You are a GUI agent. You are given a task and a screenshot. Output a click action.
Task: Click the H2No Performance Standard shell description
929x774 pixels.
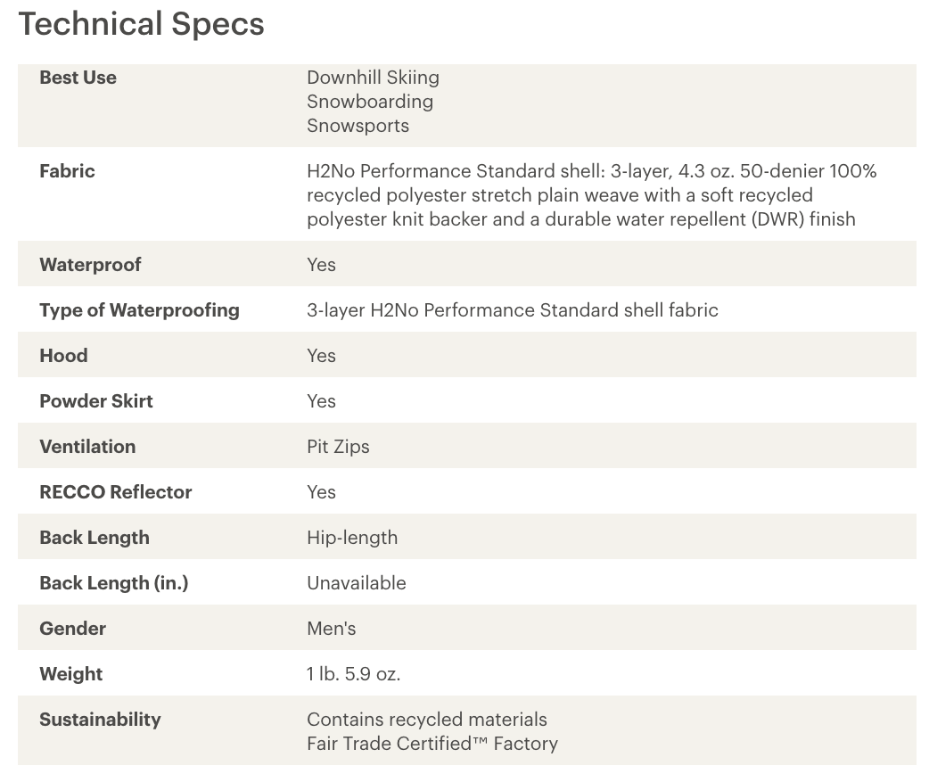coord(591,195)
